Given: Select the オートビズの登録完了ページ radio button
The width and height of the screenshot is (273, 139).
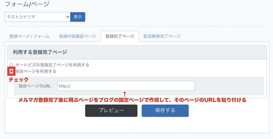Looking at the screenshot, I should pyautogui.click(x=11, y=65).
